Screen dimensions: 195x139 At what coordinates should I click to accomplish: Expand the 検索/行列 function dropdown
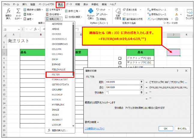54,19
